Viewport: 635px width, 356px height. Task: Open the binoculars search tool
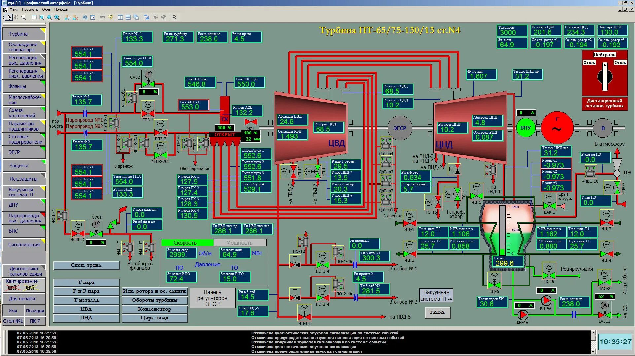click(85, 17)
